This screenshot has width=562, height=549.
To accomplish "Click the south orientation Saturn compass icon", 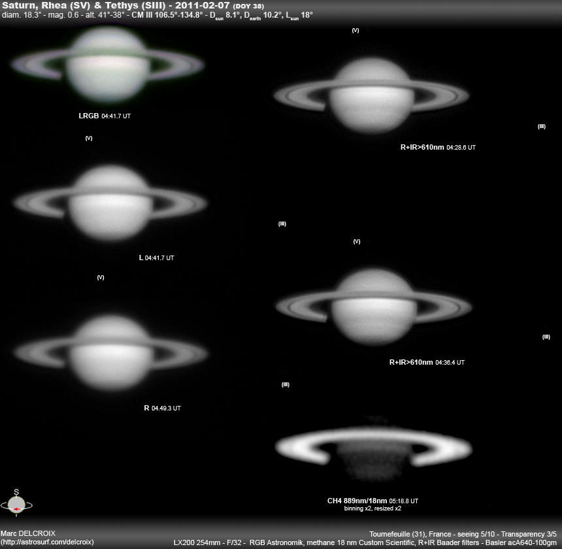I will (x=16, y=503).
